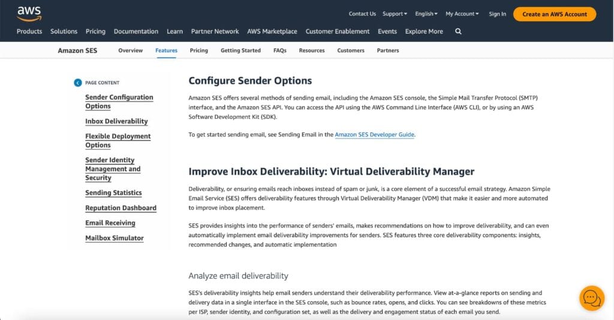The height and width of the screenshot is (320, 614).
Task: Click Sign In
Action: tap(497, 14)
